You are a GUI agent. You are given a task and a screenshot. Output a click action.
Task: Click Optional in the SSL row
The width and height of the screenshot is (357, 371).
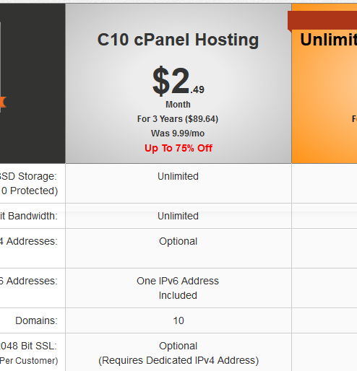[178, 346]
